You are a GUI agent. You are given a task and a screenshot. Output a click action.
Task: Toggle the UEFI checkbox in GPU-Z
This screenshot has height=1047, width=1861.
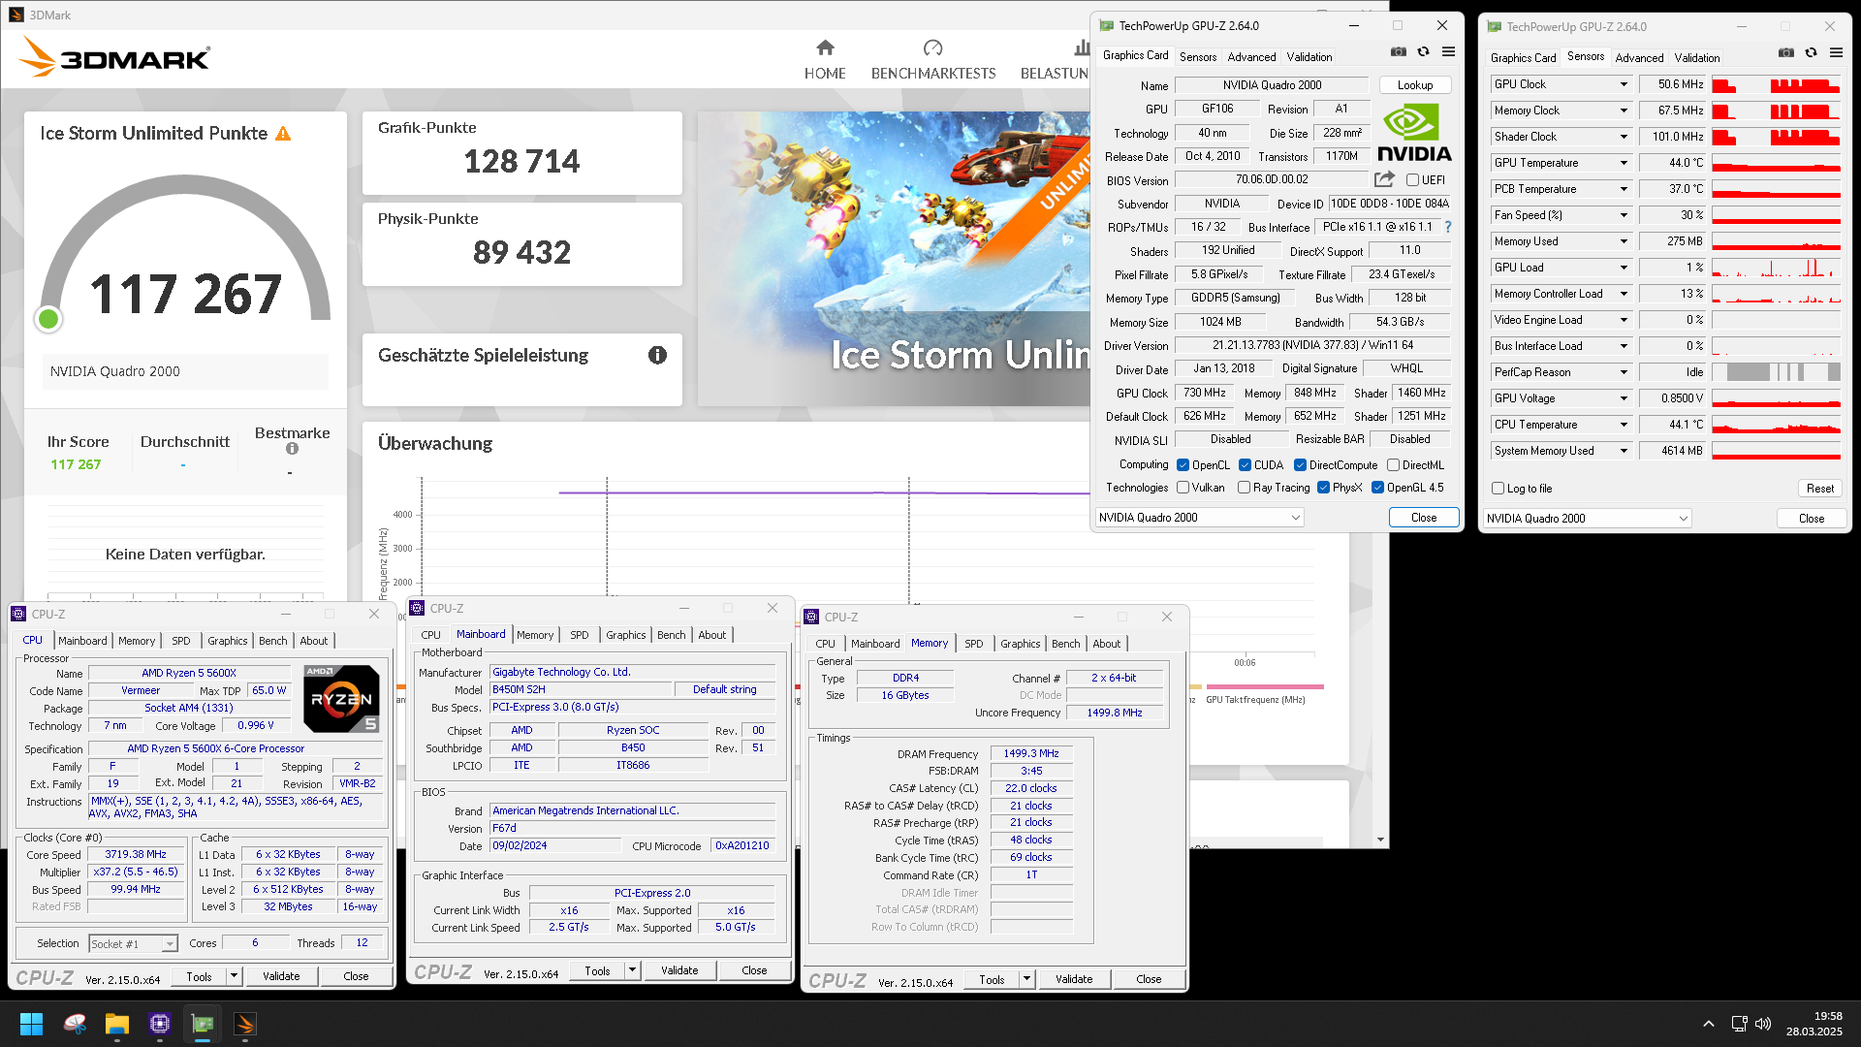[x=1412, y=180]
